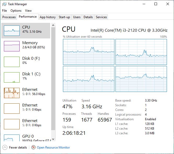Screen dimensions: 174x154
Task: Open the File menu
Action: [4, 11]
